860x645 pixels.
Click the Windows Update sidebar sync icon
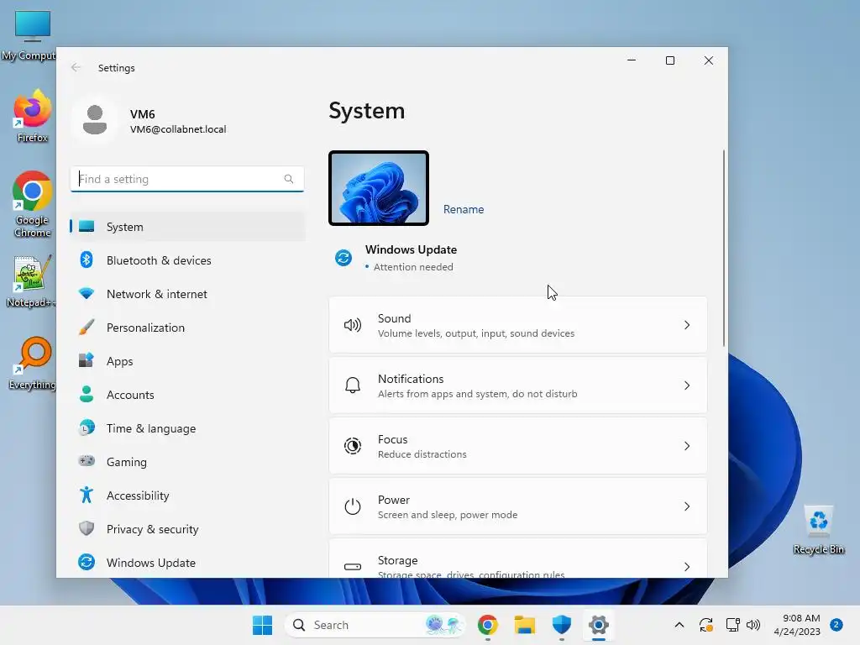click(x=87, y=562)
